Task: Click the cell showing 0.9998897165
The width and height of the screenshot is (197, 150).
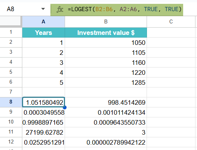Action: point(43,122)
